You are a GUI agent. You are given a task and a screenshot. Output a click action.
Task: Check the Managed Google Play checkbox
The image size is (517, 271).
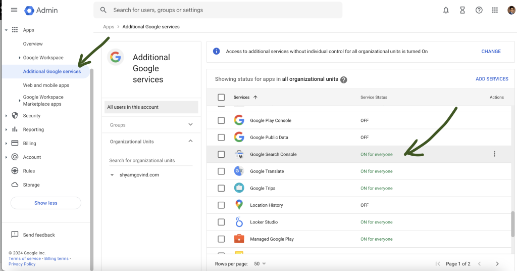pyautogui.click(x=221, y=239)
